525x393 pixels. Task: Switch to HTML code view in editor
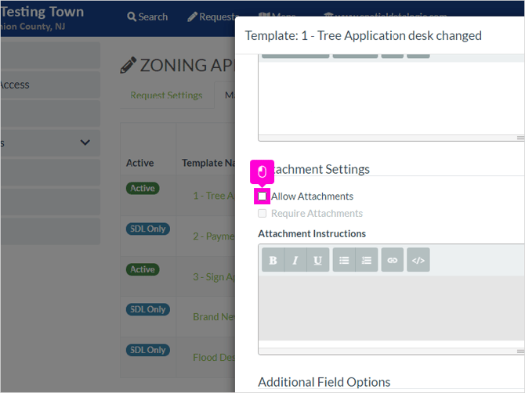418,260
